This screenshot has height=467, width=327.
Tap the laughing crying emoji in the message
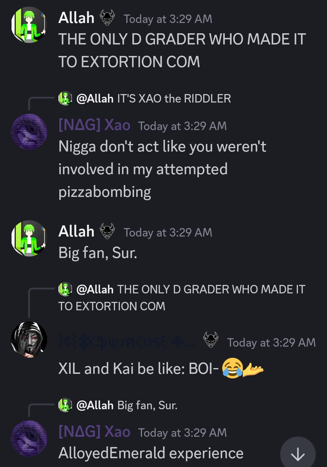point(232,368)
